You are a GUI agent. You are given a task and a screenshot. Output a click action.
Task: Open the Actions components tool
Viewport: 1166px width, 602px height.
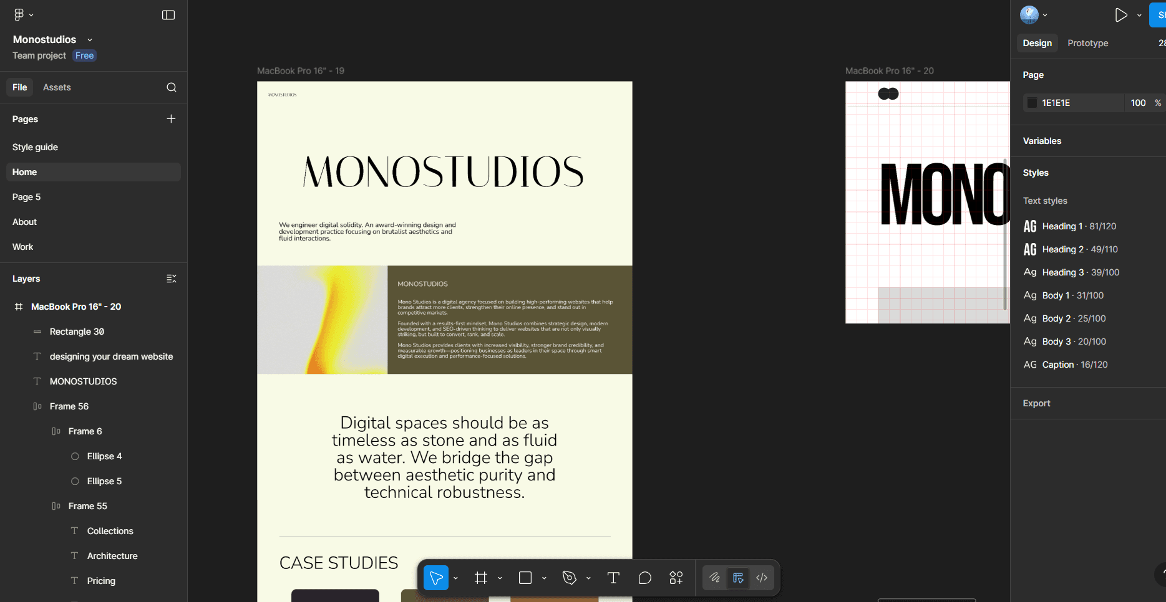point(676,578)
